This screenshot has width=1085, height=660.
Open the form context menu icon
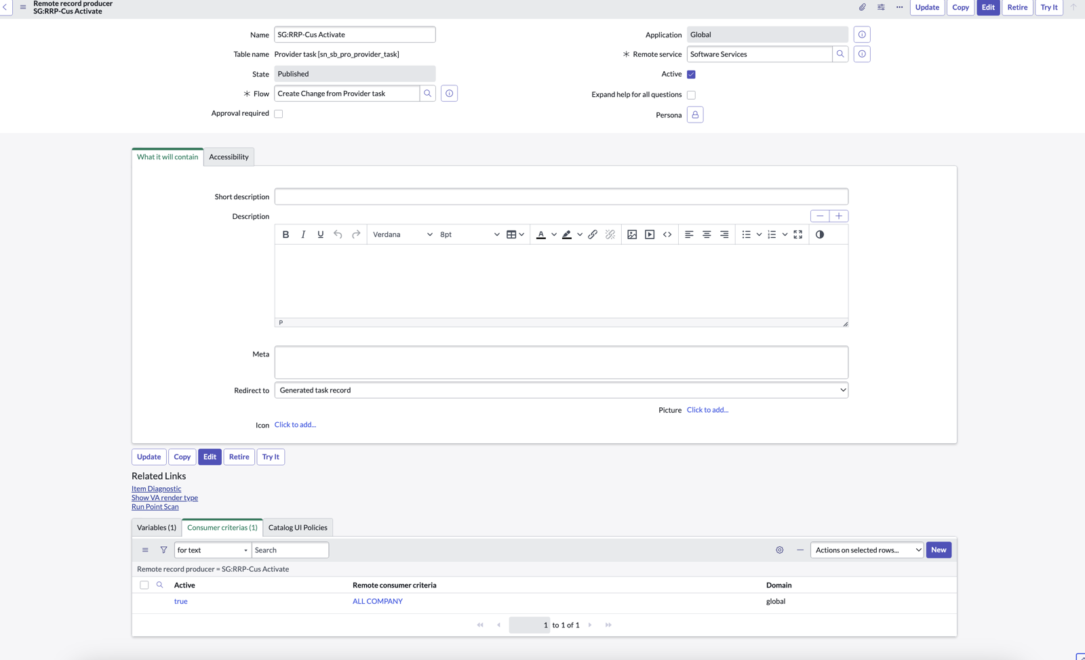point(23,7)
